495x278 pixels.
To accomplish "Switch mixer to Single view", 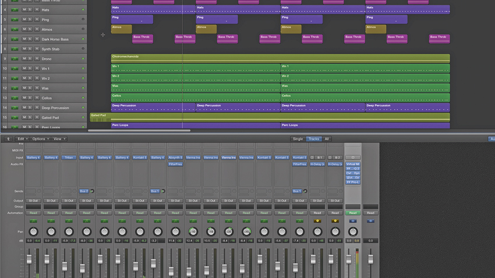I will click(x=298, y=138).
